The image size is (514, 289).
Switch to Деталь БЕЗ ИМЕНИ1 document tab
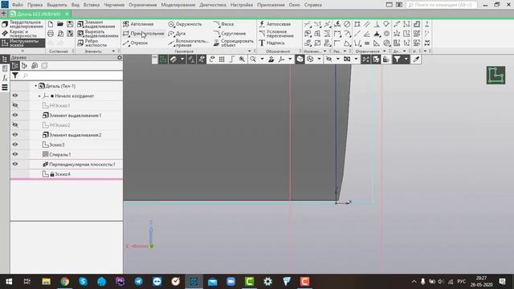click(39, 14)
